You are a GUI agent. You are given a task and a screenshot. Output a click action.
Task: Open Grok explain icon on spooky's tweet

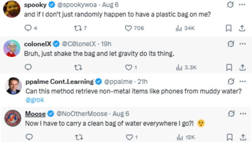(230, 4)
